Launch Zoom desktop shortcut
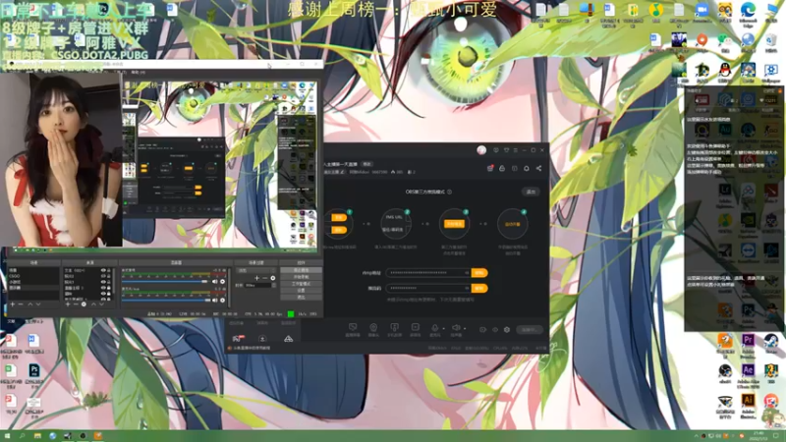This screenshot has width=786, height=442. [x=702, y=12]
